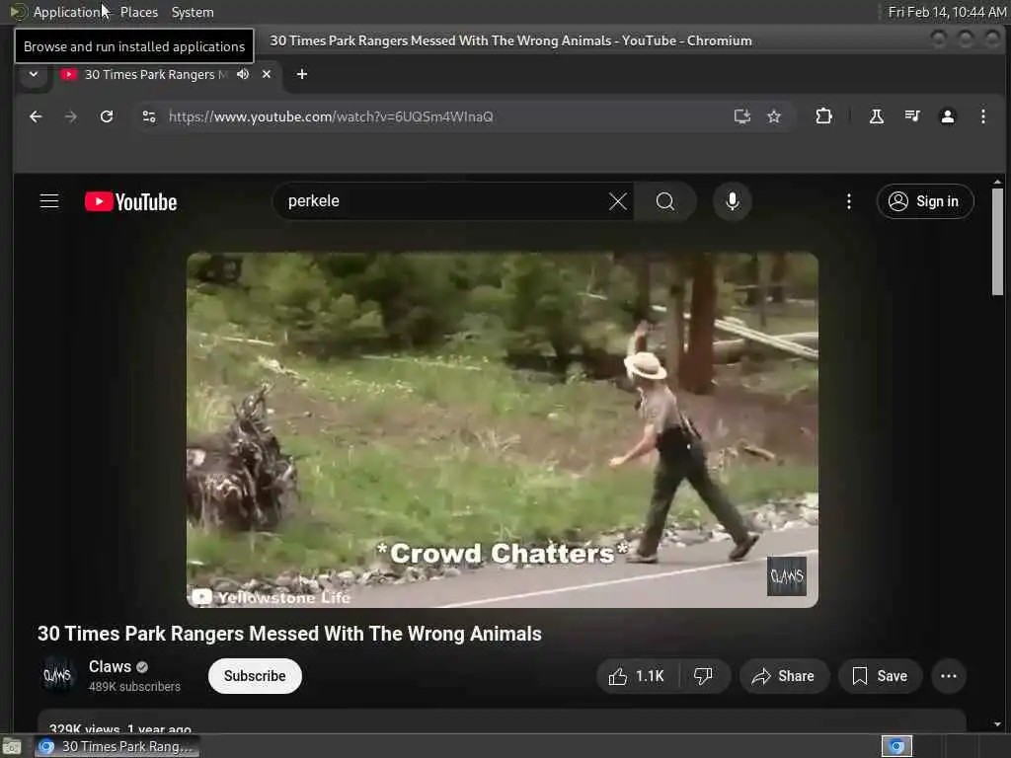Dislike the video
The image size is (1011, 758).
(703, 676)
